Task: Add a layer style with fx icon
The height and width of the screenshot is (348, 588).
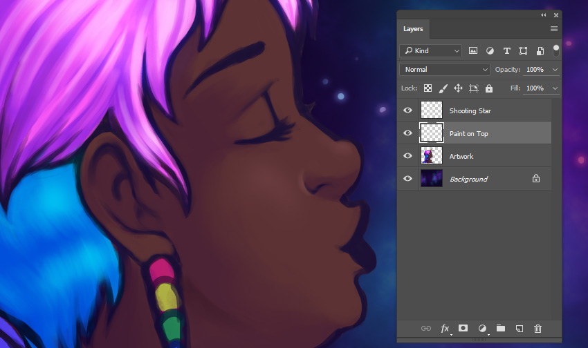Action: 445,329
